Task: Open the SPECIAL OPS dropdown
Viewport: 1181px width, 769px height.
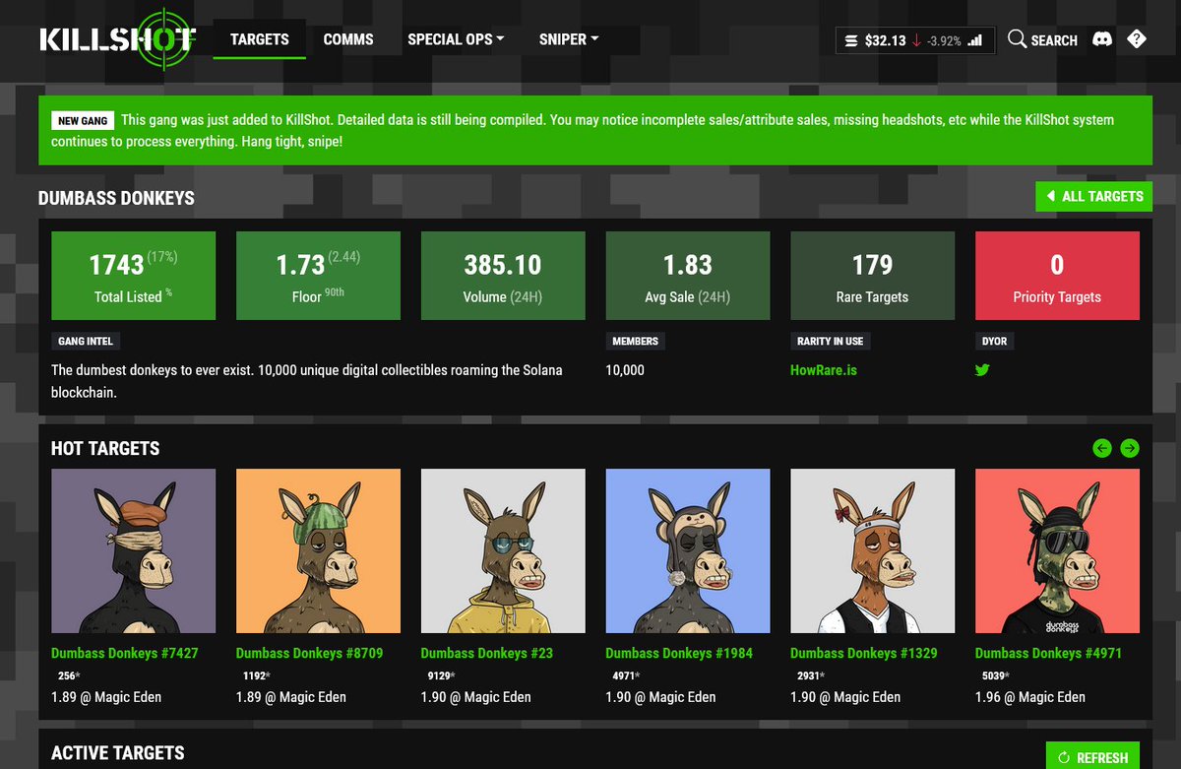Action: tap(455, 39)
